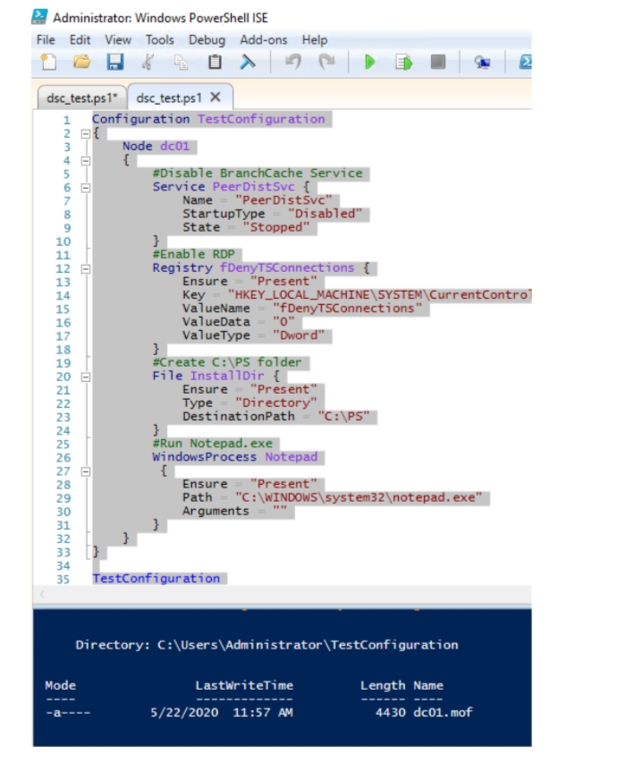Click the '"Disabled"' StartupType value
Viewport: 643px width, 764px height.
[x=325, y=214]
